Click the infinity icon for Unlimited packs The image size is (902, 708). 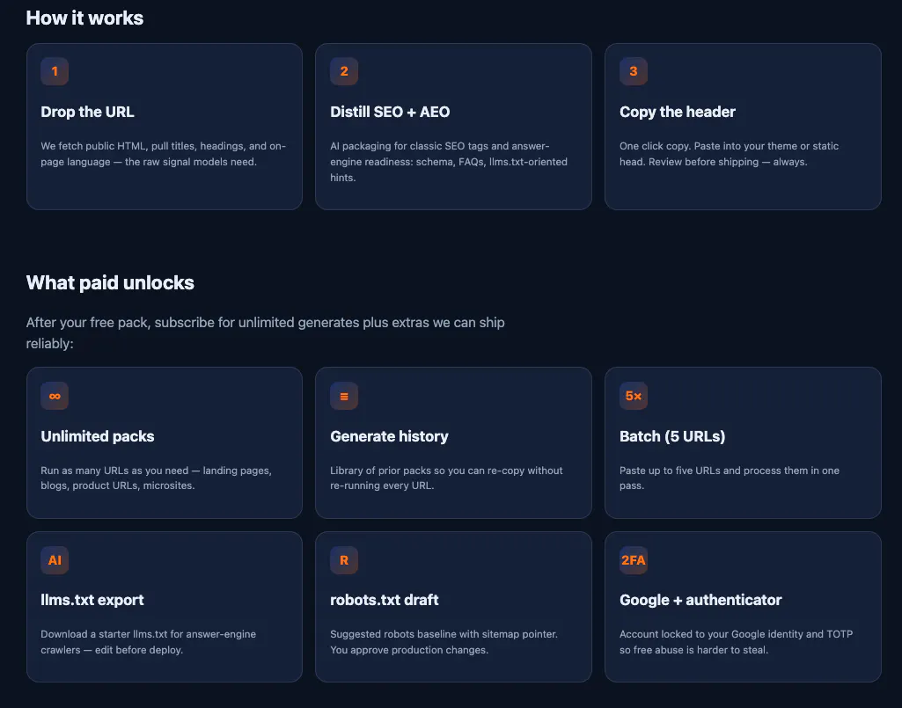click(x=55, y=396)
